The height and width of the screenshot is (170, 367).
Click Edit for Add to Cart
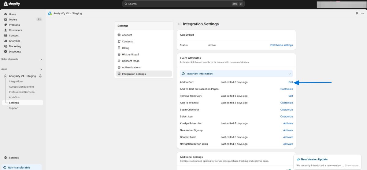pos(291,82)
